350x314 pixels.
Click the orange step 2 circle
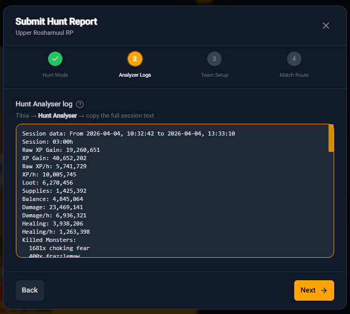[x=135, y=59]
